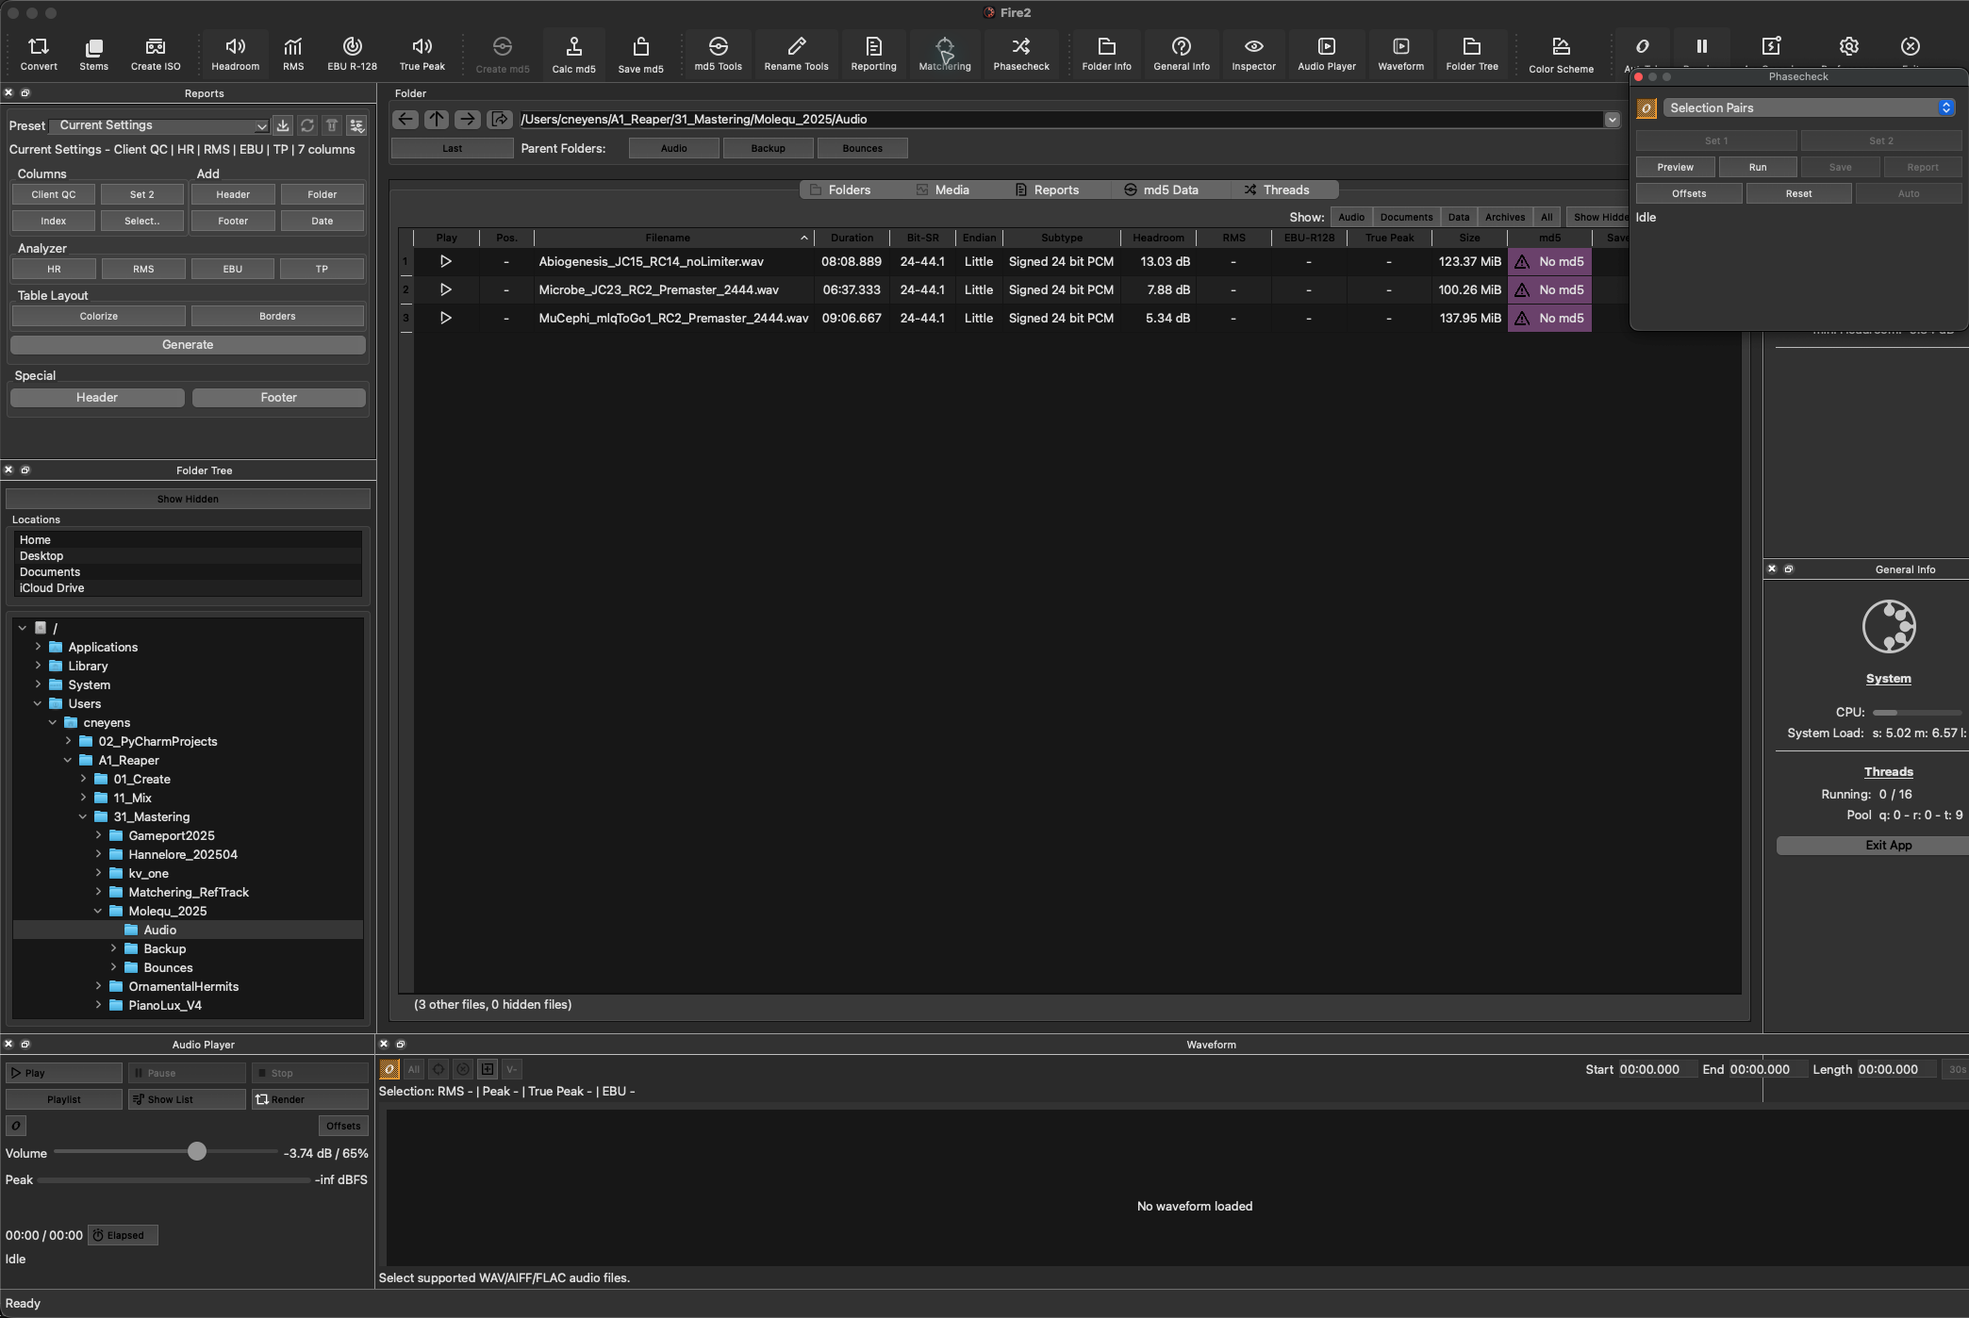Click the CPU usage bar in General Info
This screenshot has width=1969, height=1318.
[1917, 713]
